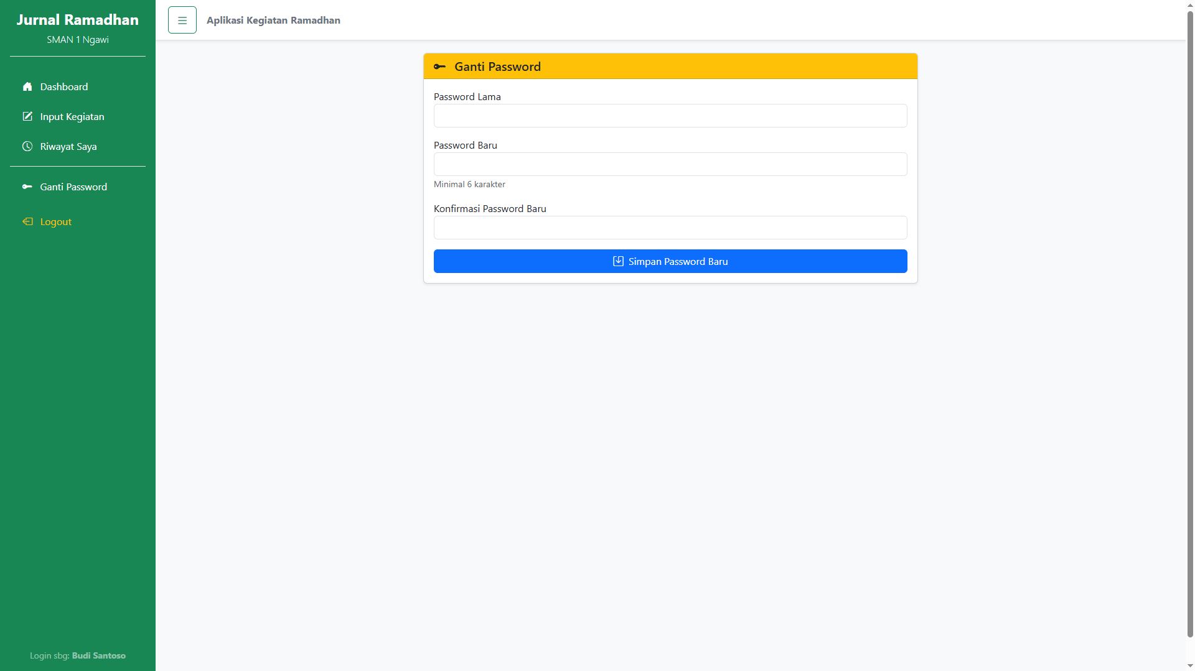The height and width of the screenshot is (671, 1195).
Task: Click the key icon in the card header
Action: coord(440,67)
